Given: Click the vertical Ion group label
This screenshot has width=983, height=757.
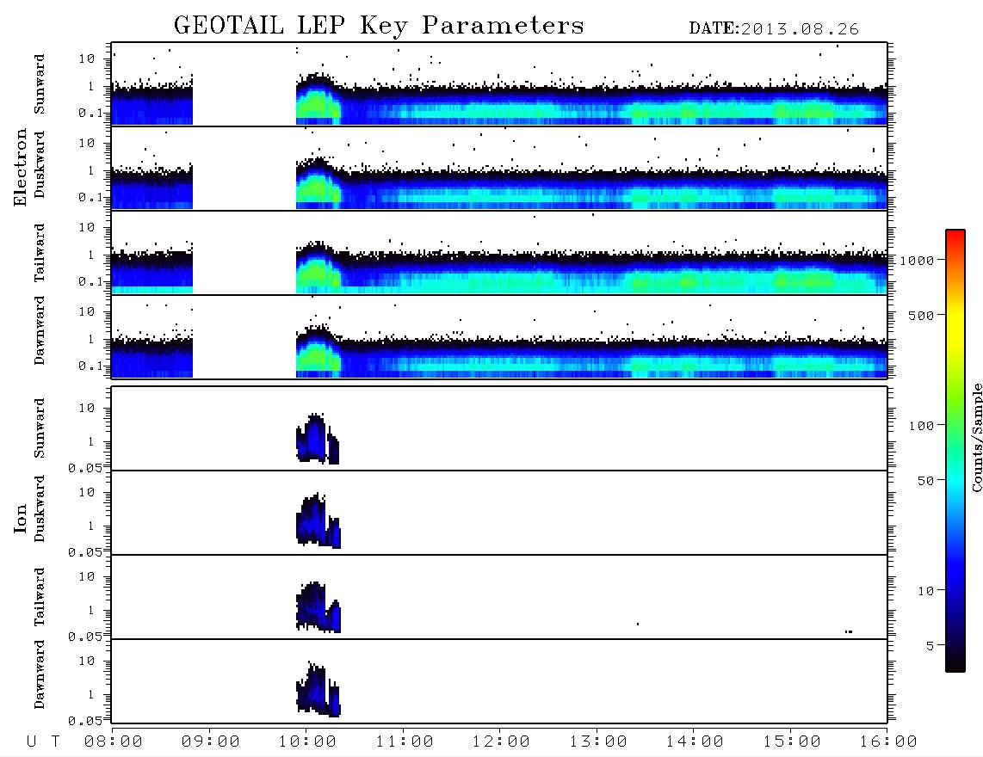Looking at the screenshot, I should (21, 519).
